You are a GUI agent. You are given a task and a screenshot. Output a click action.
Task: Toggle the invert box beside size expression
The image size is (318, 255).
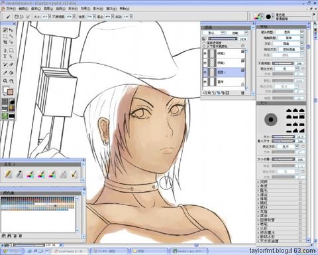(x=303, y=146)
